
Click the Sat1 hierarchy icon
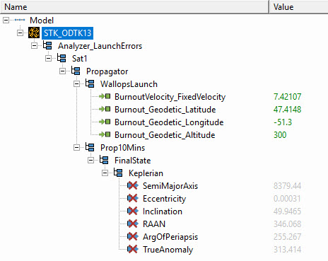[x=61, y=58]
